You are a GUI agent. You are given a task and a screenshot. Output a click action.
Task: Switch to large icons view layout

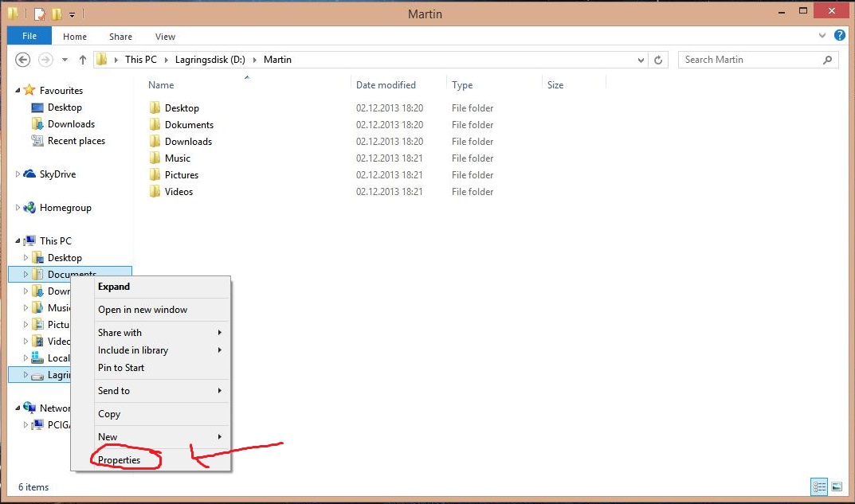click(x=837, y=486)
